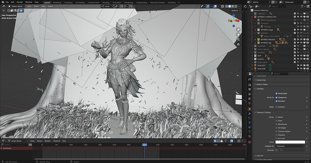Image resolution: width=311 pixels, height=163 pixels.
Task: Toggle the Holdout mask checkbox
Action: tap(276, 107)
